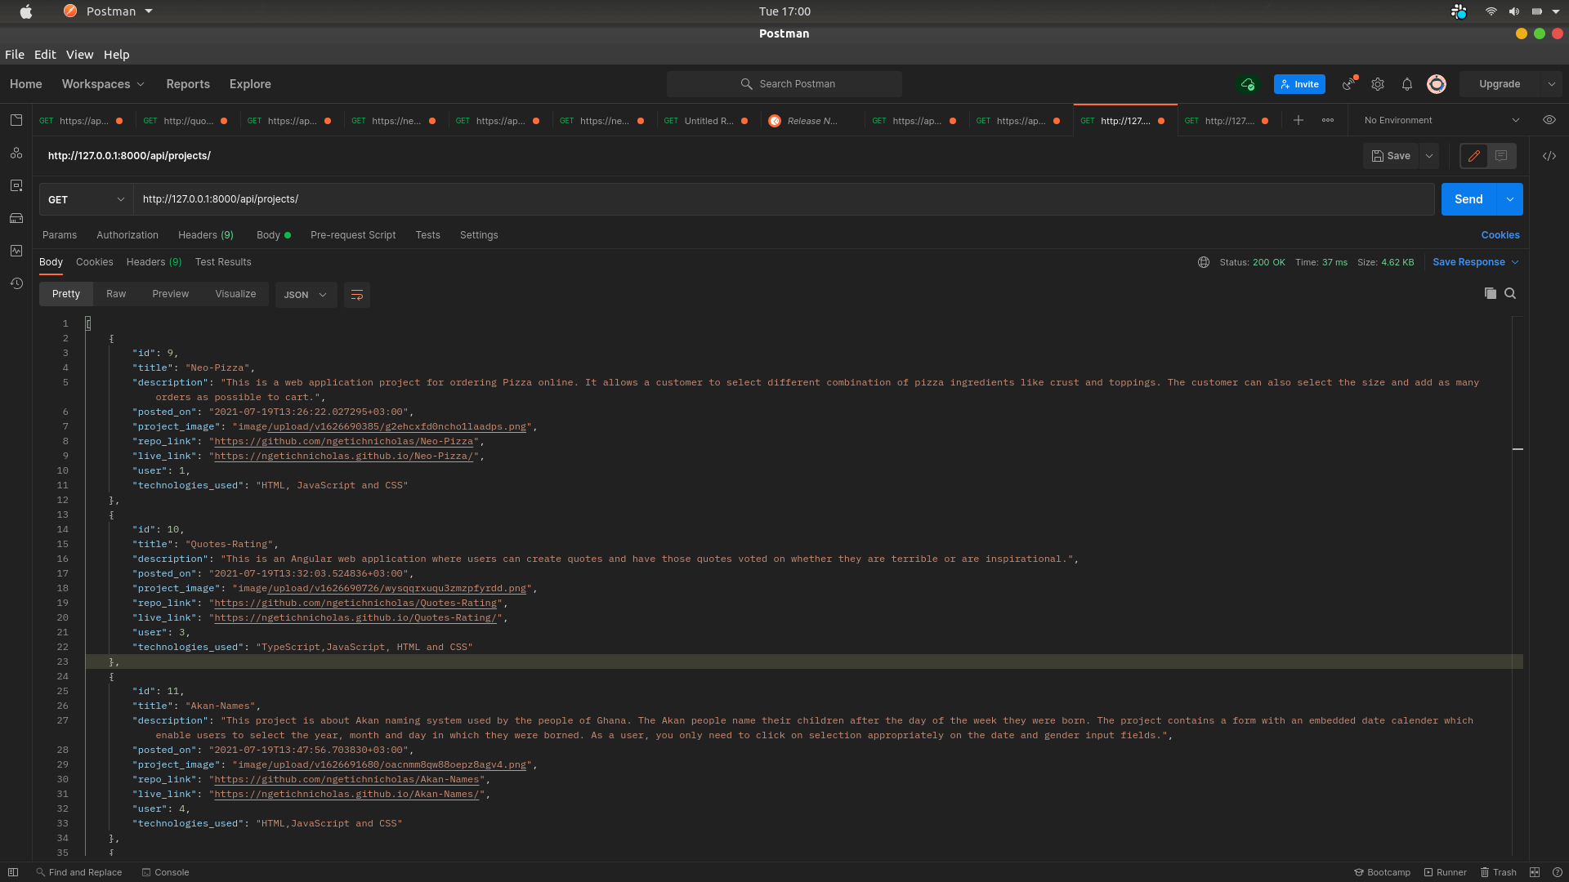Switch to the Pre-request Script tab
The image size is (1569, 882).
(x=353, y=235)
